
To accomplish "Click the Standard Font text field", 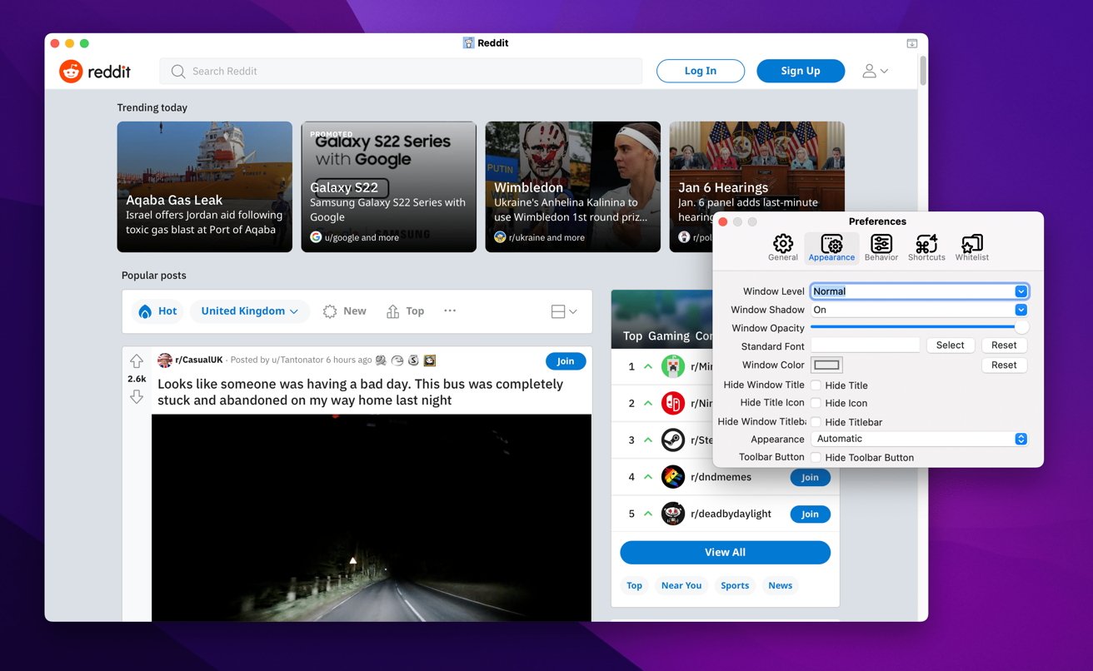I will 866,345.
